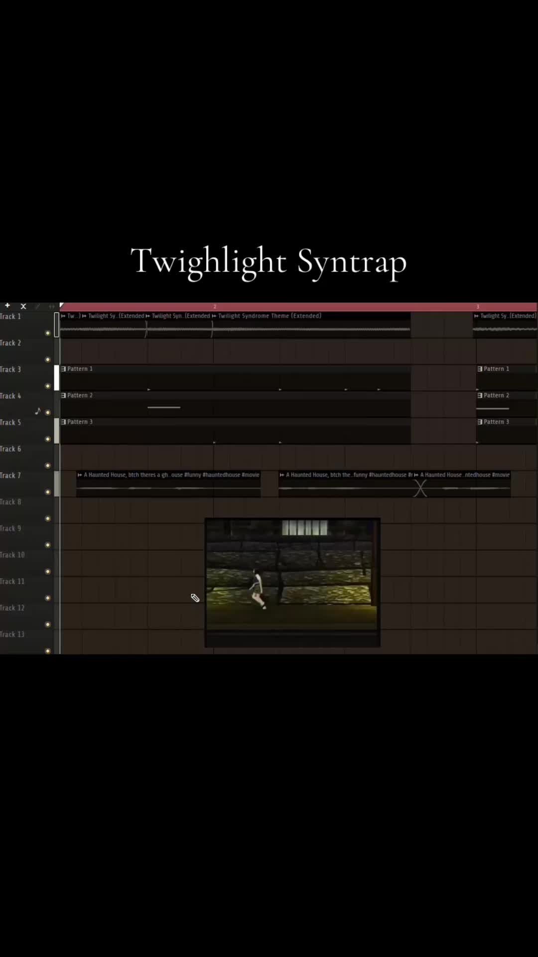Disable Track 5 using its mute dot
This screenshot has width=538, height=957.
pos(48,439)
